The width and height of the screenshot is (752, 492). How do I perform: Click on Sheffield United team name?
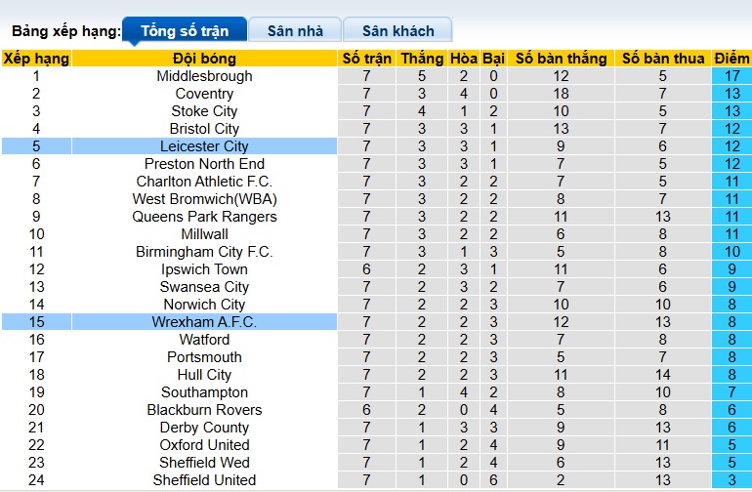pos(204,480)
